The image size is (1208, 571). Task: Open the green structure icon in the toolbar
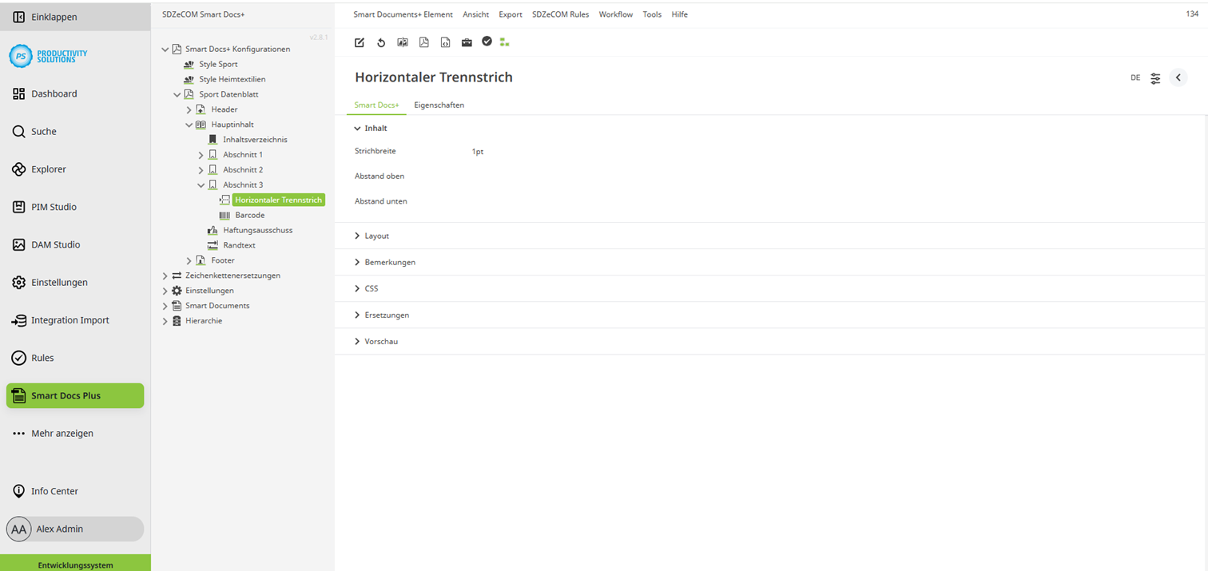pos(504,42)
